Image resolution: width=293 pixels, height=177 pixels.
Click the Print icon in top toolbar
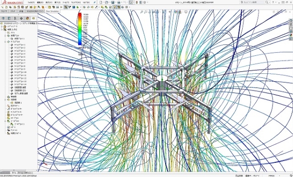[x=119, y=2]
